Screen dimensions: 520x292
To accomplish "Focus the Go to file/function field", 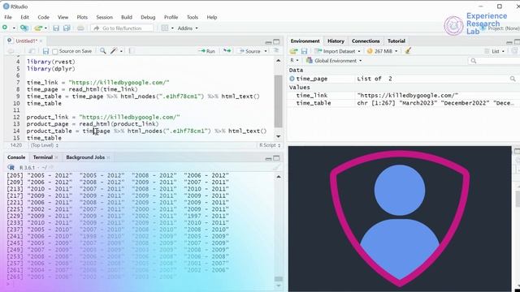I will point(122,28).
